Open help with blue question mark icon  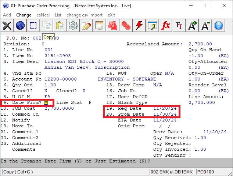tap(219, 26)
